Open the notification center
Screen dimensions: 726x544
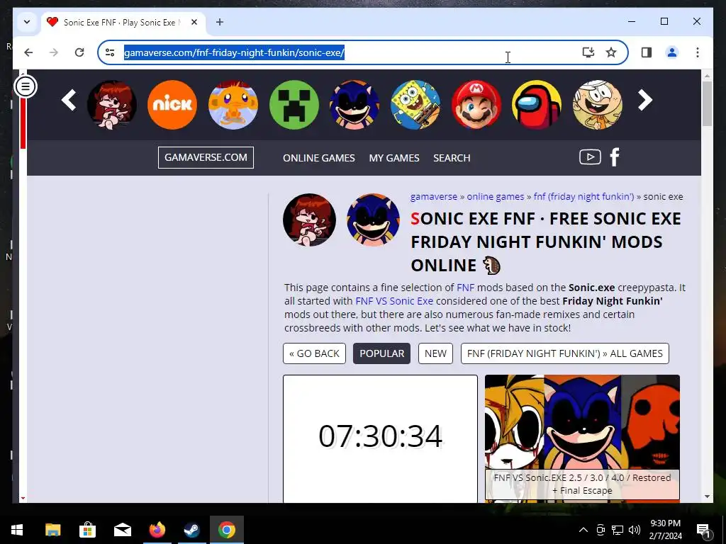[703, 530]
